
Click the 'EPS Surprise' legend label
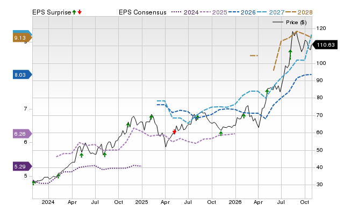coord(52,12)
